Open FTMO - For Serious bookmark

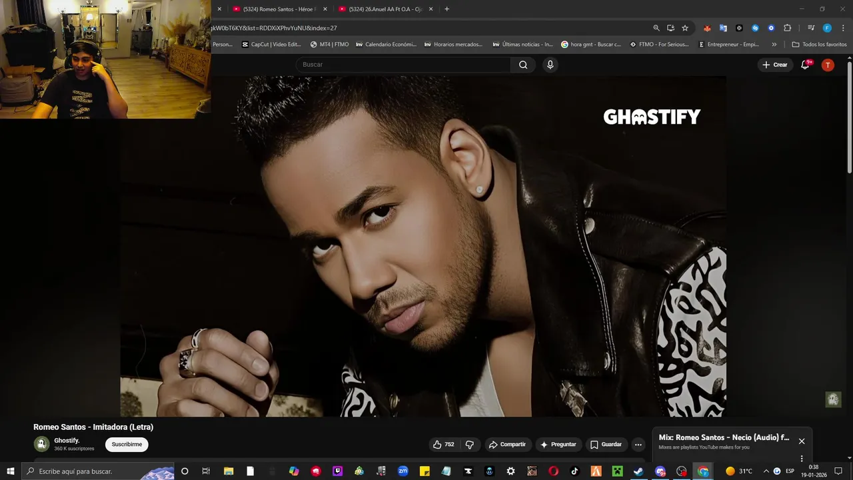[660, 44]
